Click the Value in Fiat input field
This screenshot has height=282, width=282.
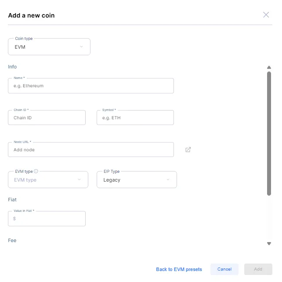47,219
